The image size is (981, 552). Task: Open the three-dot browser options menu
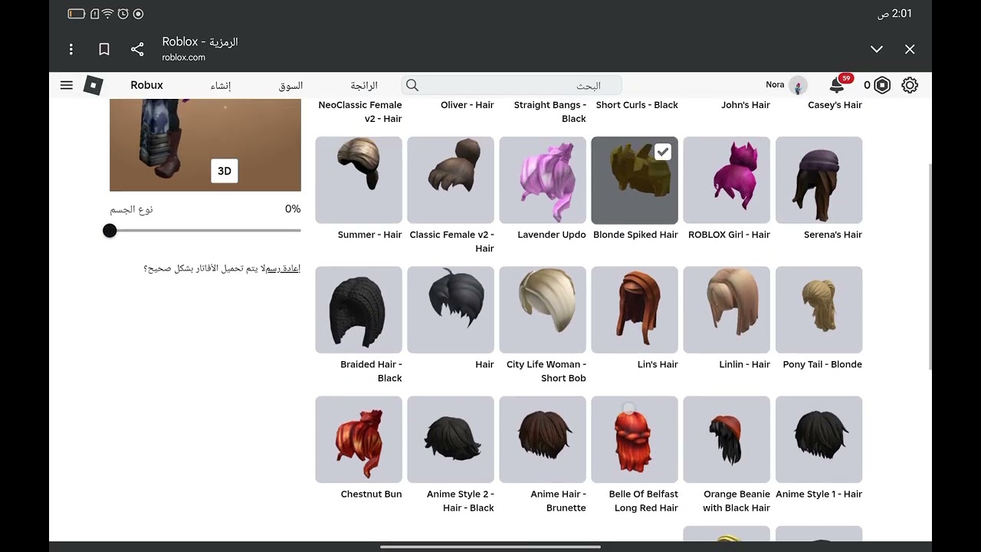[71, 49]
